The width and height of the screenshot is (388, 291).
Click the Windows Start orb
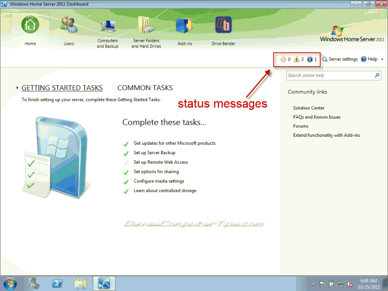[x=10, y=284]
